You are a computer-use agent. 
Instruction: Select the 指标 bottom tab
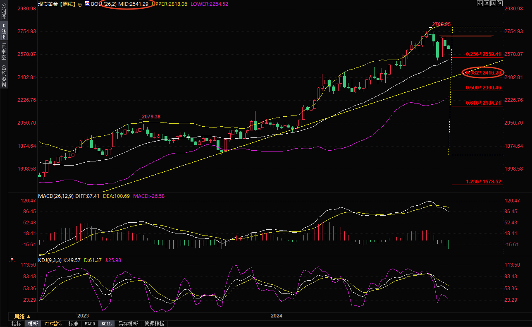click(16, 324)
